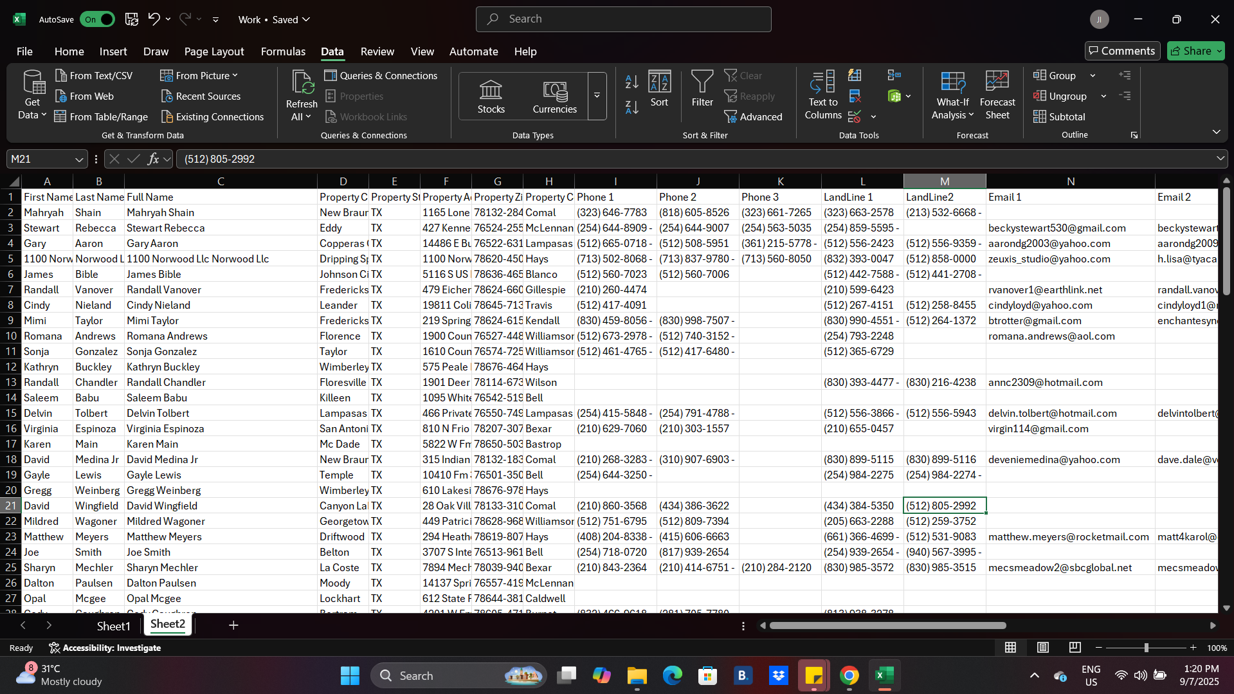
Task: Open the Comments pane
Action: point(1122,51)
